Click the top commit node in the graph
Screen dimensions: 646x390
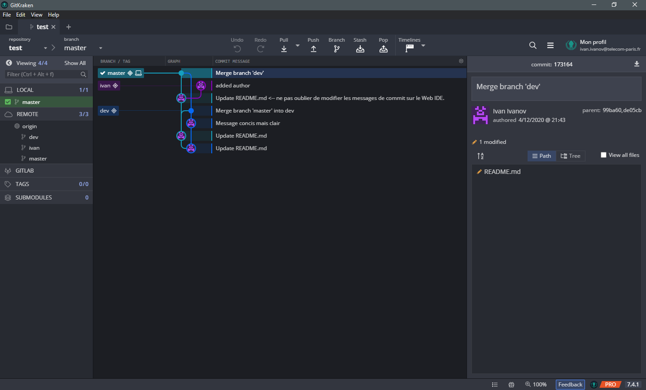(x=181, y=73)
